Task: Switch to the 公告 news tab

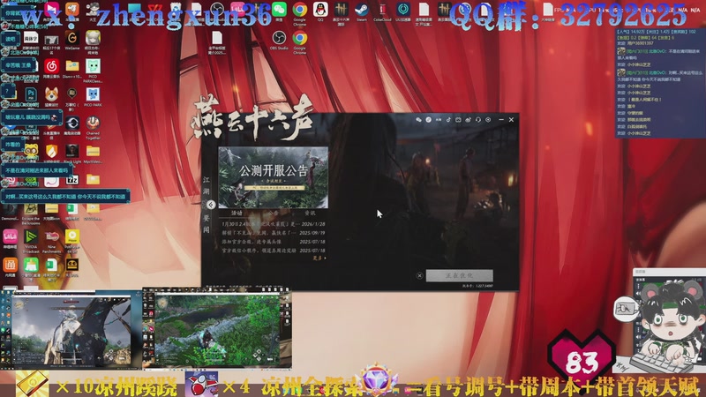Action: coord(274,213)
